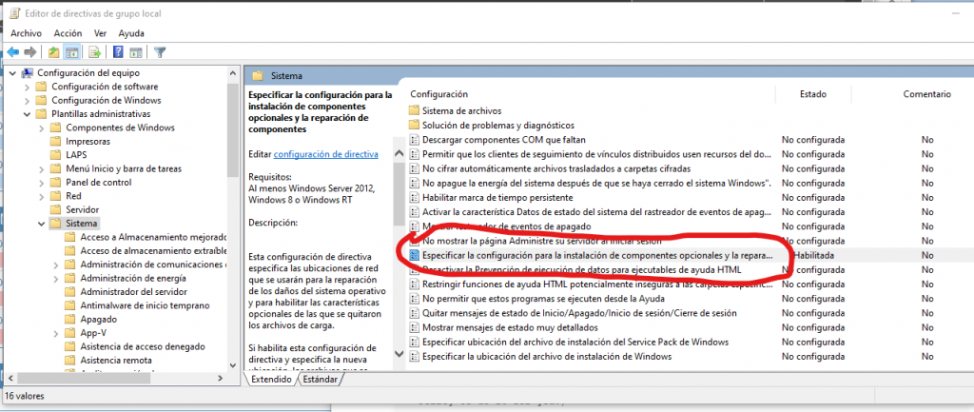Screen dimensions: 974x412
Task: Click the show/hide action pane icon
Action: pyautogui.click(x=136, y=51)
